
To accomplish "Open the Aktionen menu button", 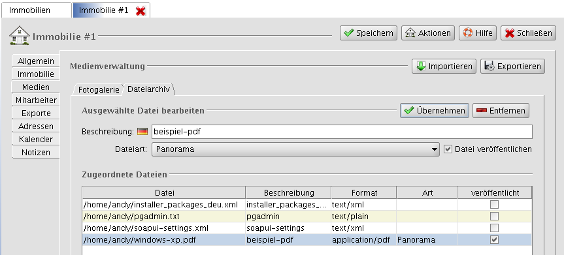I will point(427,33).
